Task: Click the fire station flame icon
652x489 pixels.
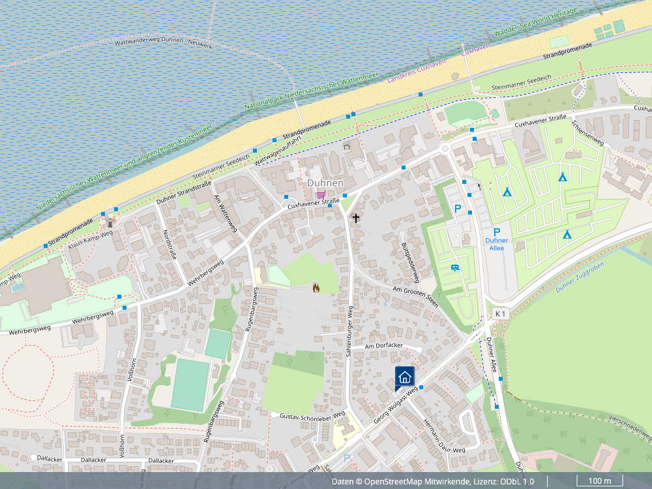Action: [316, 288]
